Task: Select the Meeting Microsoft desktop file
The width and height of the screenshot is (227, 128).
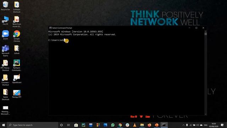Action: (x=5, y=110)
